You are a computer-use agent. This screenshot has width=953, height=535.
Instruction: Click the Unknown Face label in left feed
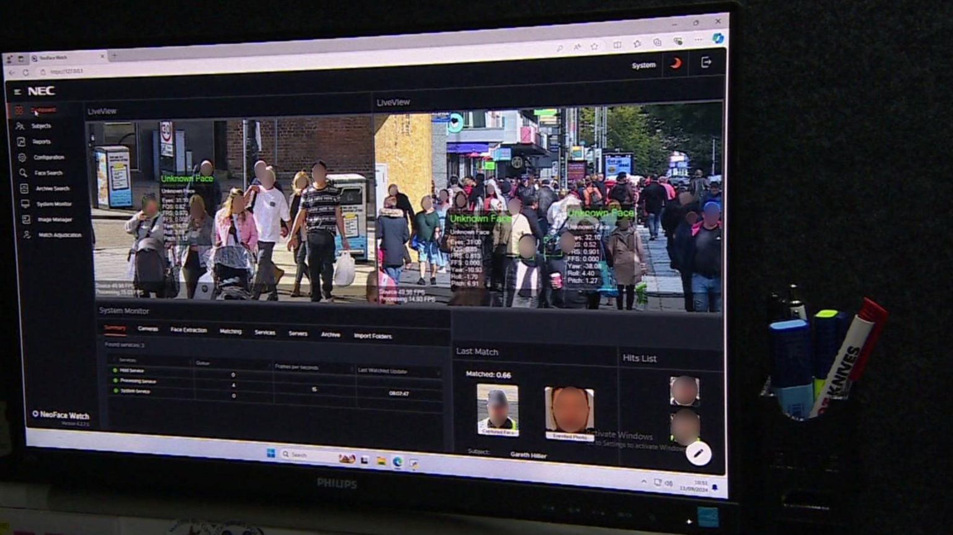187,179
